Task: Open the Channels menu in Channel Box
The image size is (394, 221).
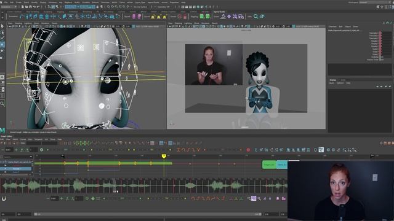Action: pyautogui.click(x=332, y=26)
